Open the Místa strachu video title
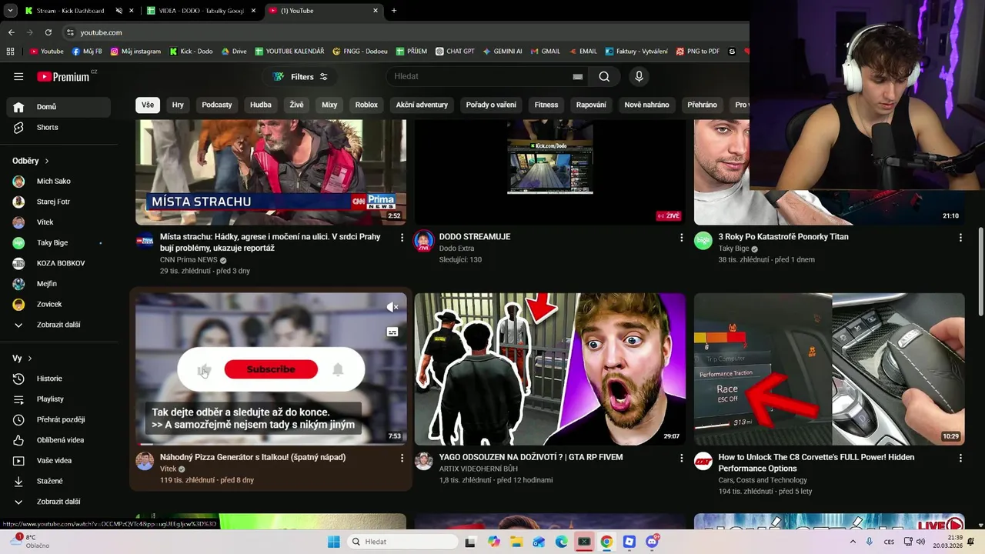The height and width of the screenshot is (554, 985). (x=270, y=242)
